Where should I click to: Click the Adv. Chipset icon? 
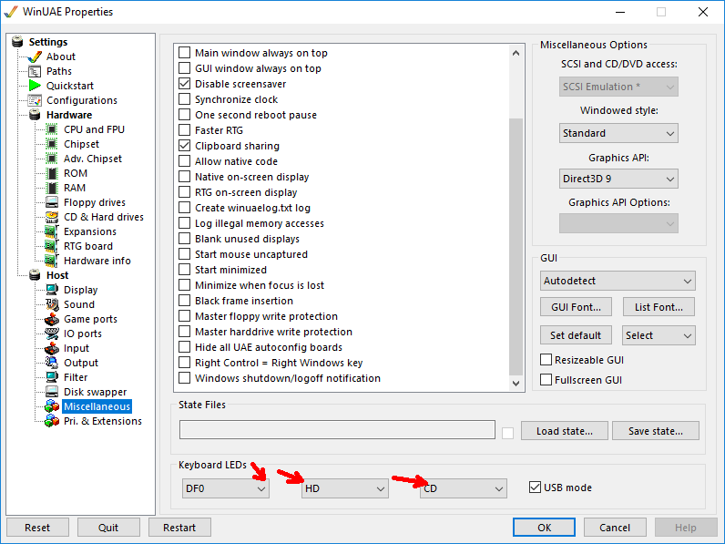pos(52,159)
